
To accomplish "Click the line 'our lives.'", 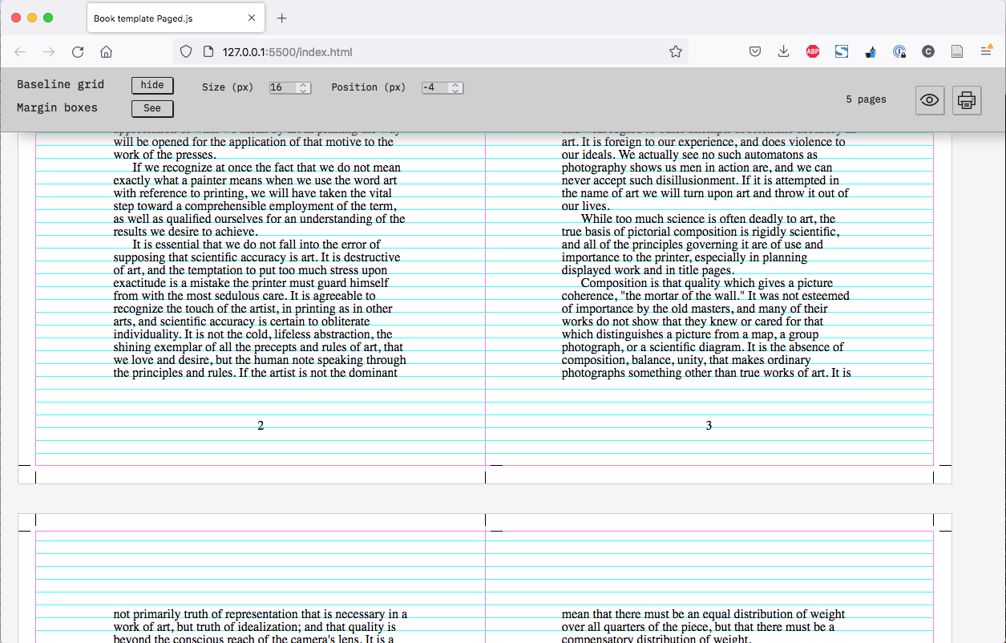I will pos(585,206).
